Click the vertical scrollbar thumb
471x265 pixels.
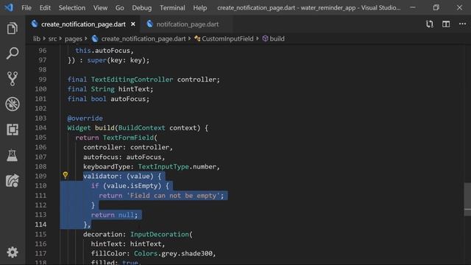click(467, 199)
